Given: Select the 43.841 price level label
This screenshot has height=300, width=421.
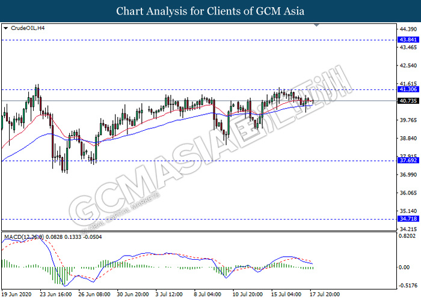Looking at the screenshot, I should pyautogui.click(x=408, y=40).
